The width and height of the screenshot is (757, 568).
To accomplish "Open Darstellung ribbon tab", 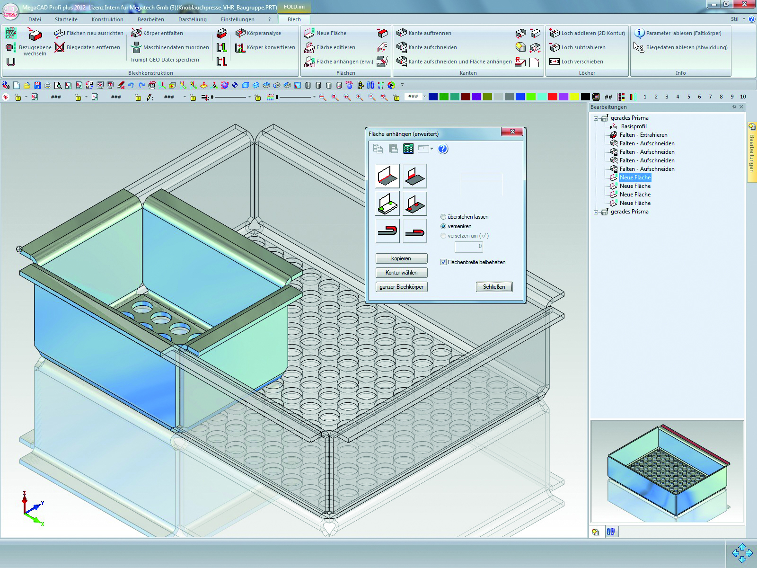I will click(x=193, y=19).
